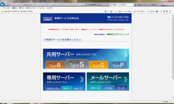
Task: Click the blue help question-mark icon
Action: (x=157, y=11)
